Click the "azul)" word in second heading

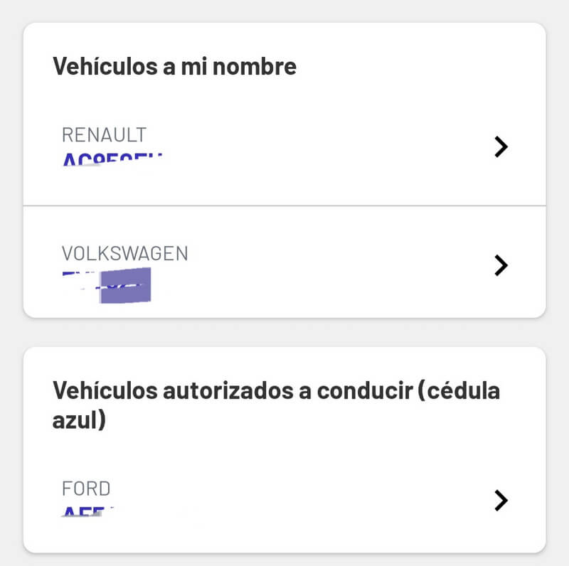point(79,420)
